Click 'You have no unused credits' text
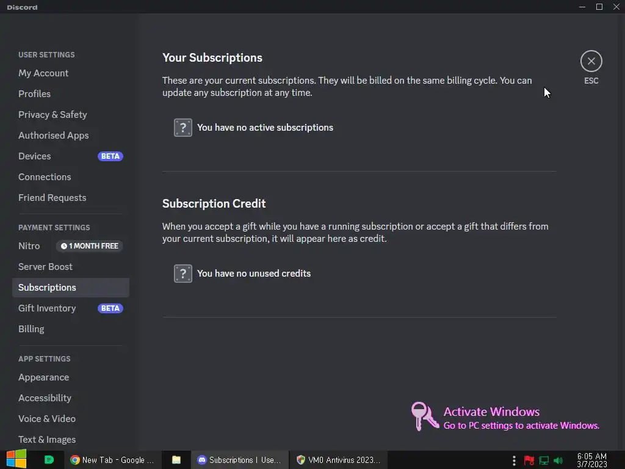This screenshot has height=469, width=625. click(x=254, y=274)
